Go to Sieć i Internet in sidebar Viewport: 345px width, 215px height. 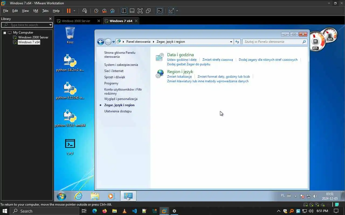pyautogui.click(x=114, y=71)
